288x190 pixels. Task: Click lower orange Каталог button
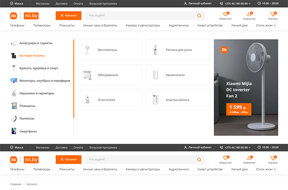(x=69, y=160)
